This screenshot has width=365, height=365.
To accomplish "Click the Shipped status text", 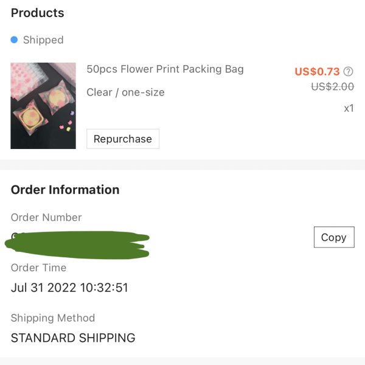I will [x=43, y=40].
